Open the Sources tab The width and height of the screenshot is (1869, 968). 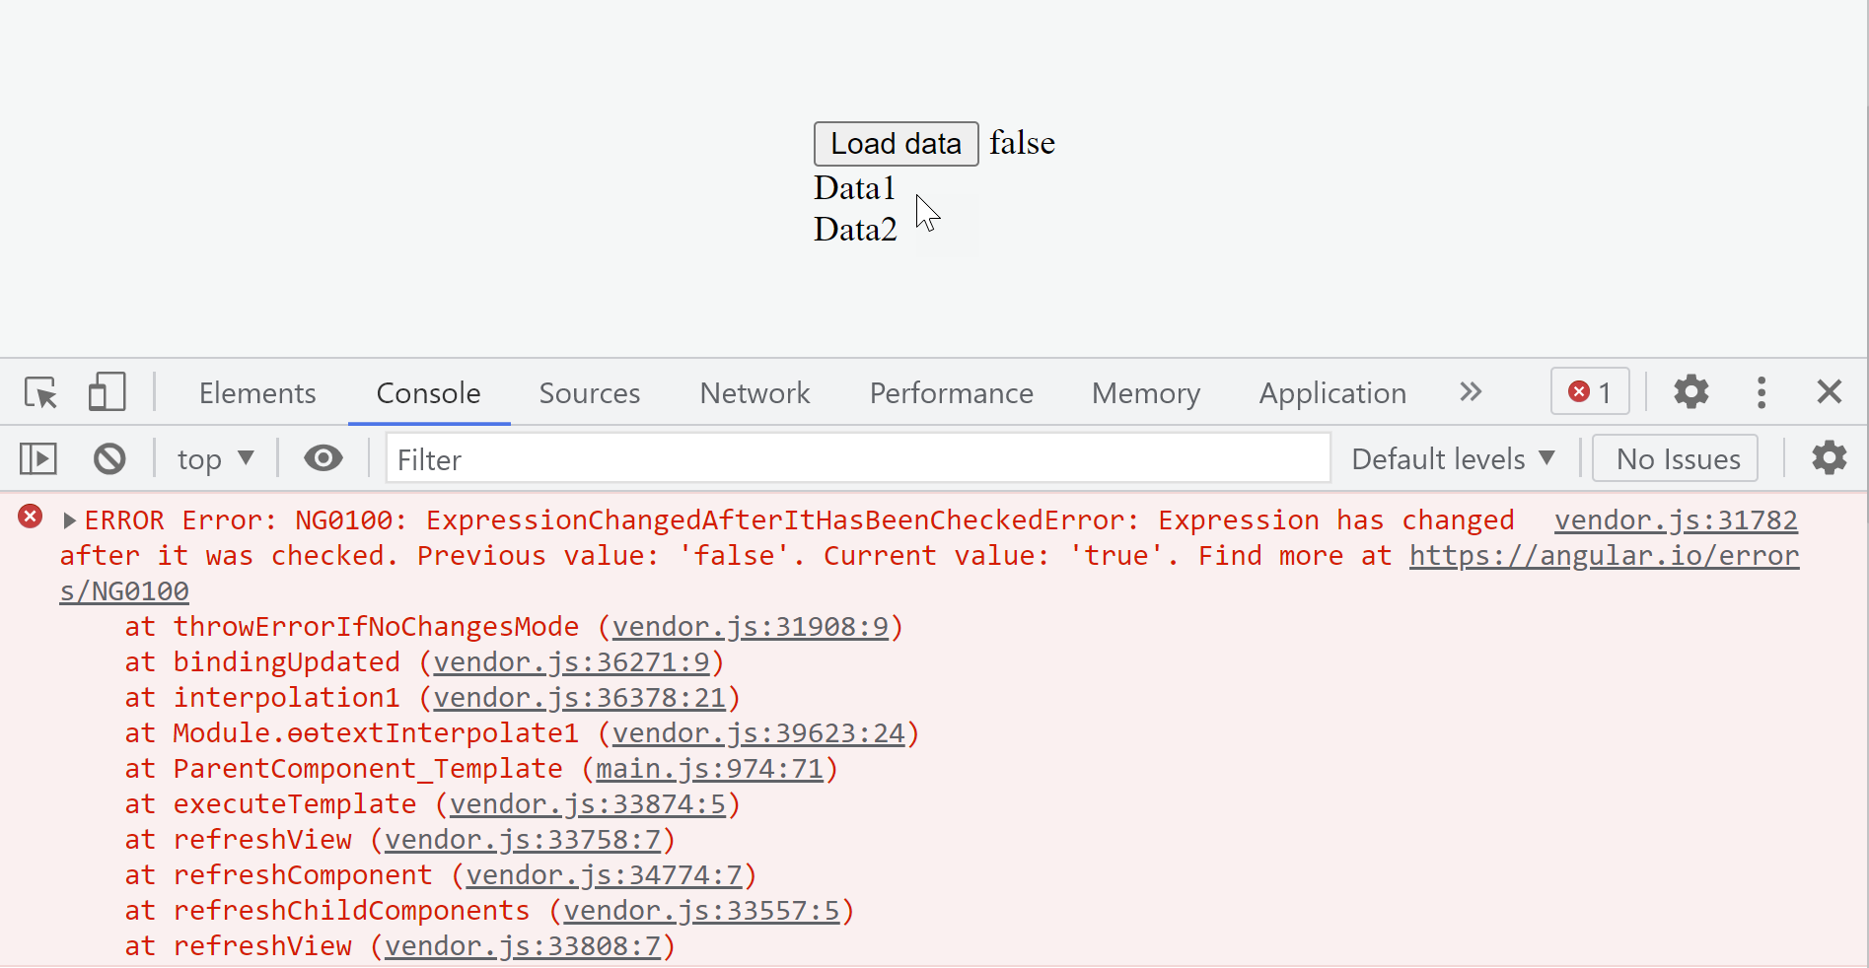590,393
